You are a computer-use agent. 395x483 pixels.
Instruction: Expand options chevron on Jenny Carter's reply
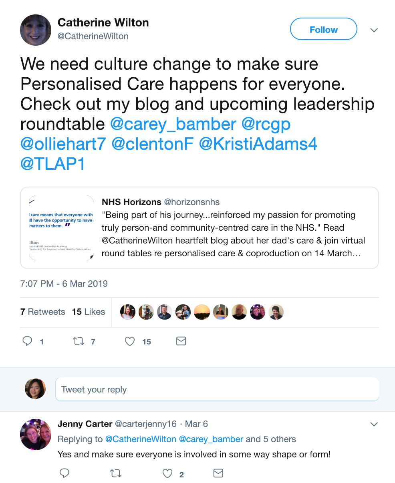coord(374,424)
